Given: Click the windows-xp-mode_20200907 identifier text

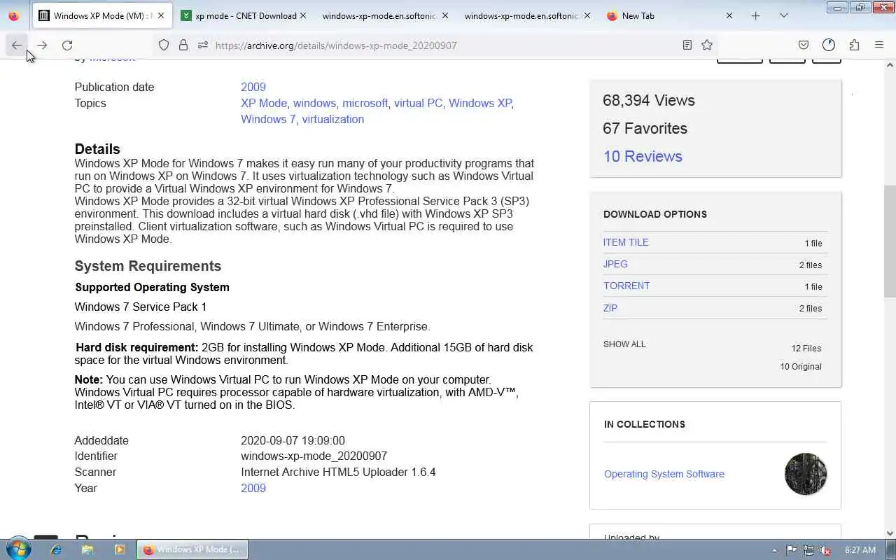Looking at the screenshot, I should [x=314, y=456].
